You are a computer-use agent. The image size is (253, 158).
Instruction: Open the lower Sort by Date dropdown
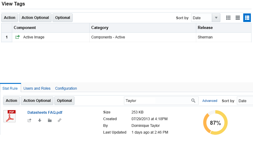245,101
